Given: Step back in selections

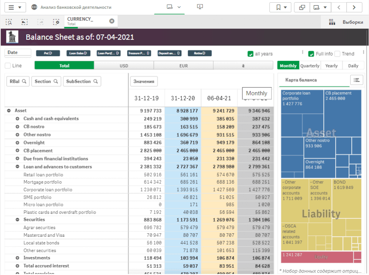Looking at the screenshot, I should point(25,22).
